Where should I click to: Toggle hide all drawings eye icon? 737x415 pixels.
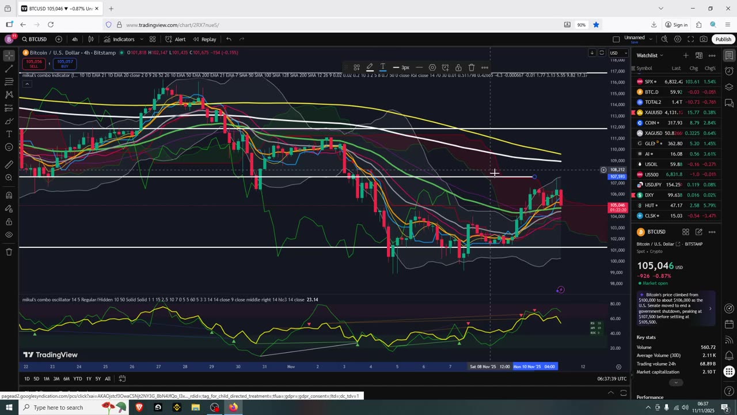pyautogui.click(x=9, y=235)
